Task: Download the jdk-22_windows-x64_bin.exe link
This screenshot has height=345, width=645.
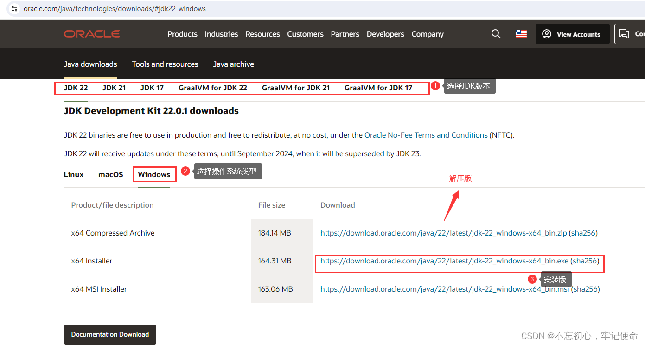Action: [x=444, y=261]
